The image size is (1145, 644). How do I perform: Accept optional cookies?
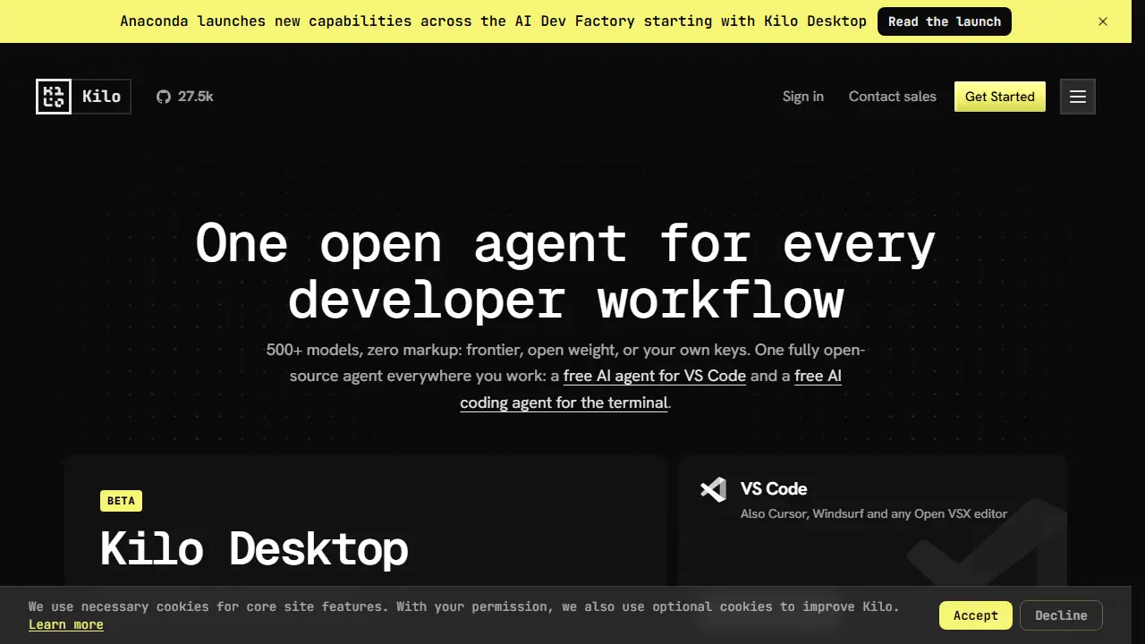(x=976, y=615)
